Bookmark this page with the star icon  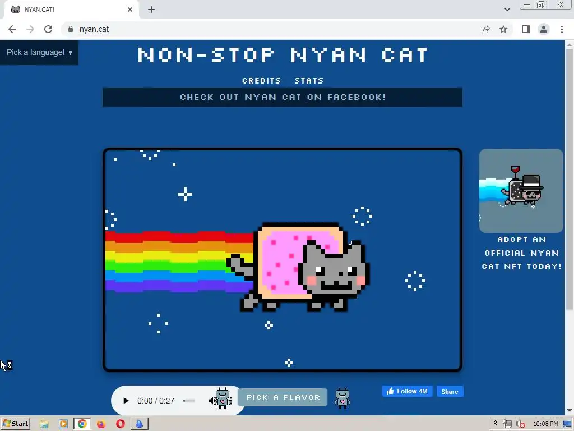503,29
